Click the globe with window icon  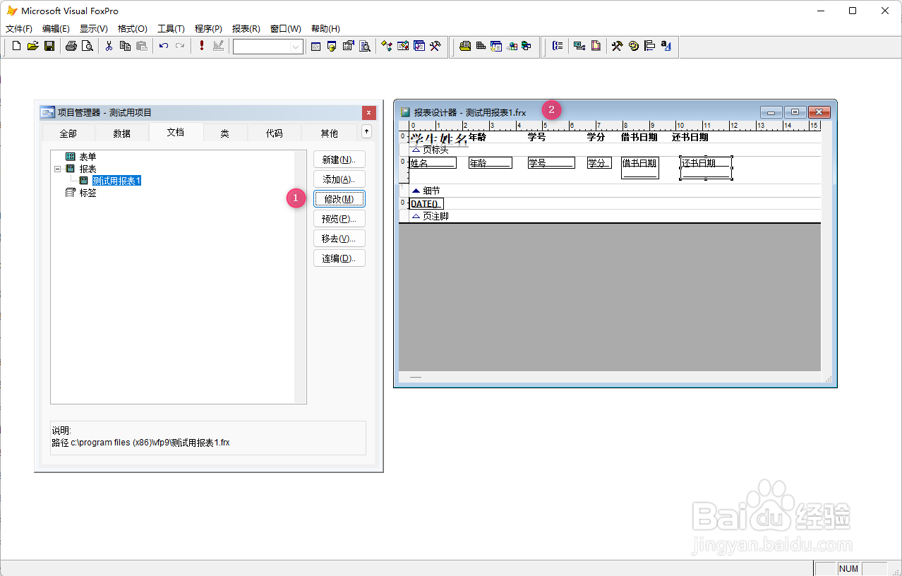point(527,47)
